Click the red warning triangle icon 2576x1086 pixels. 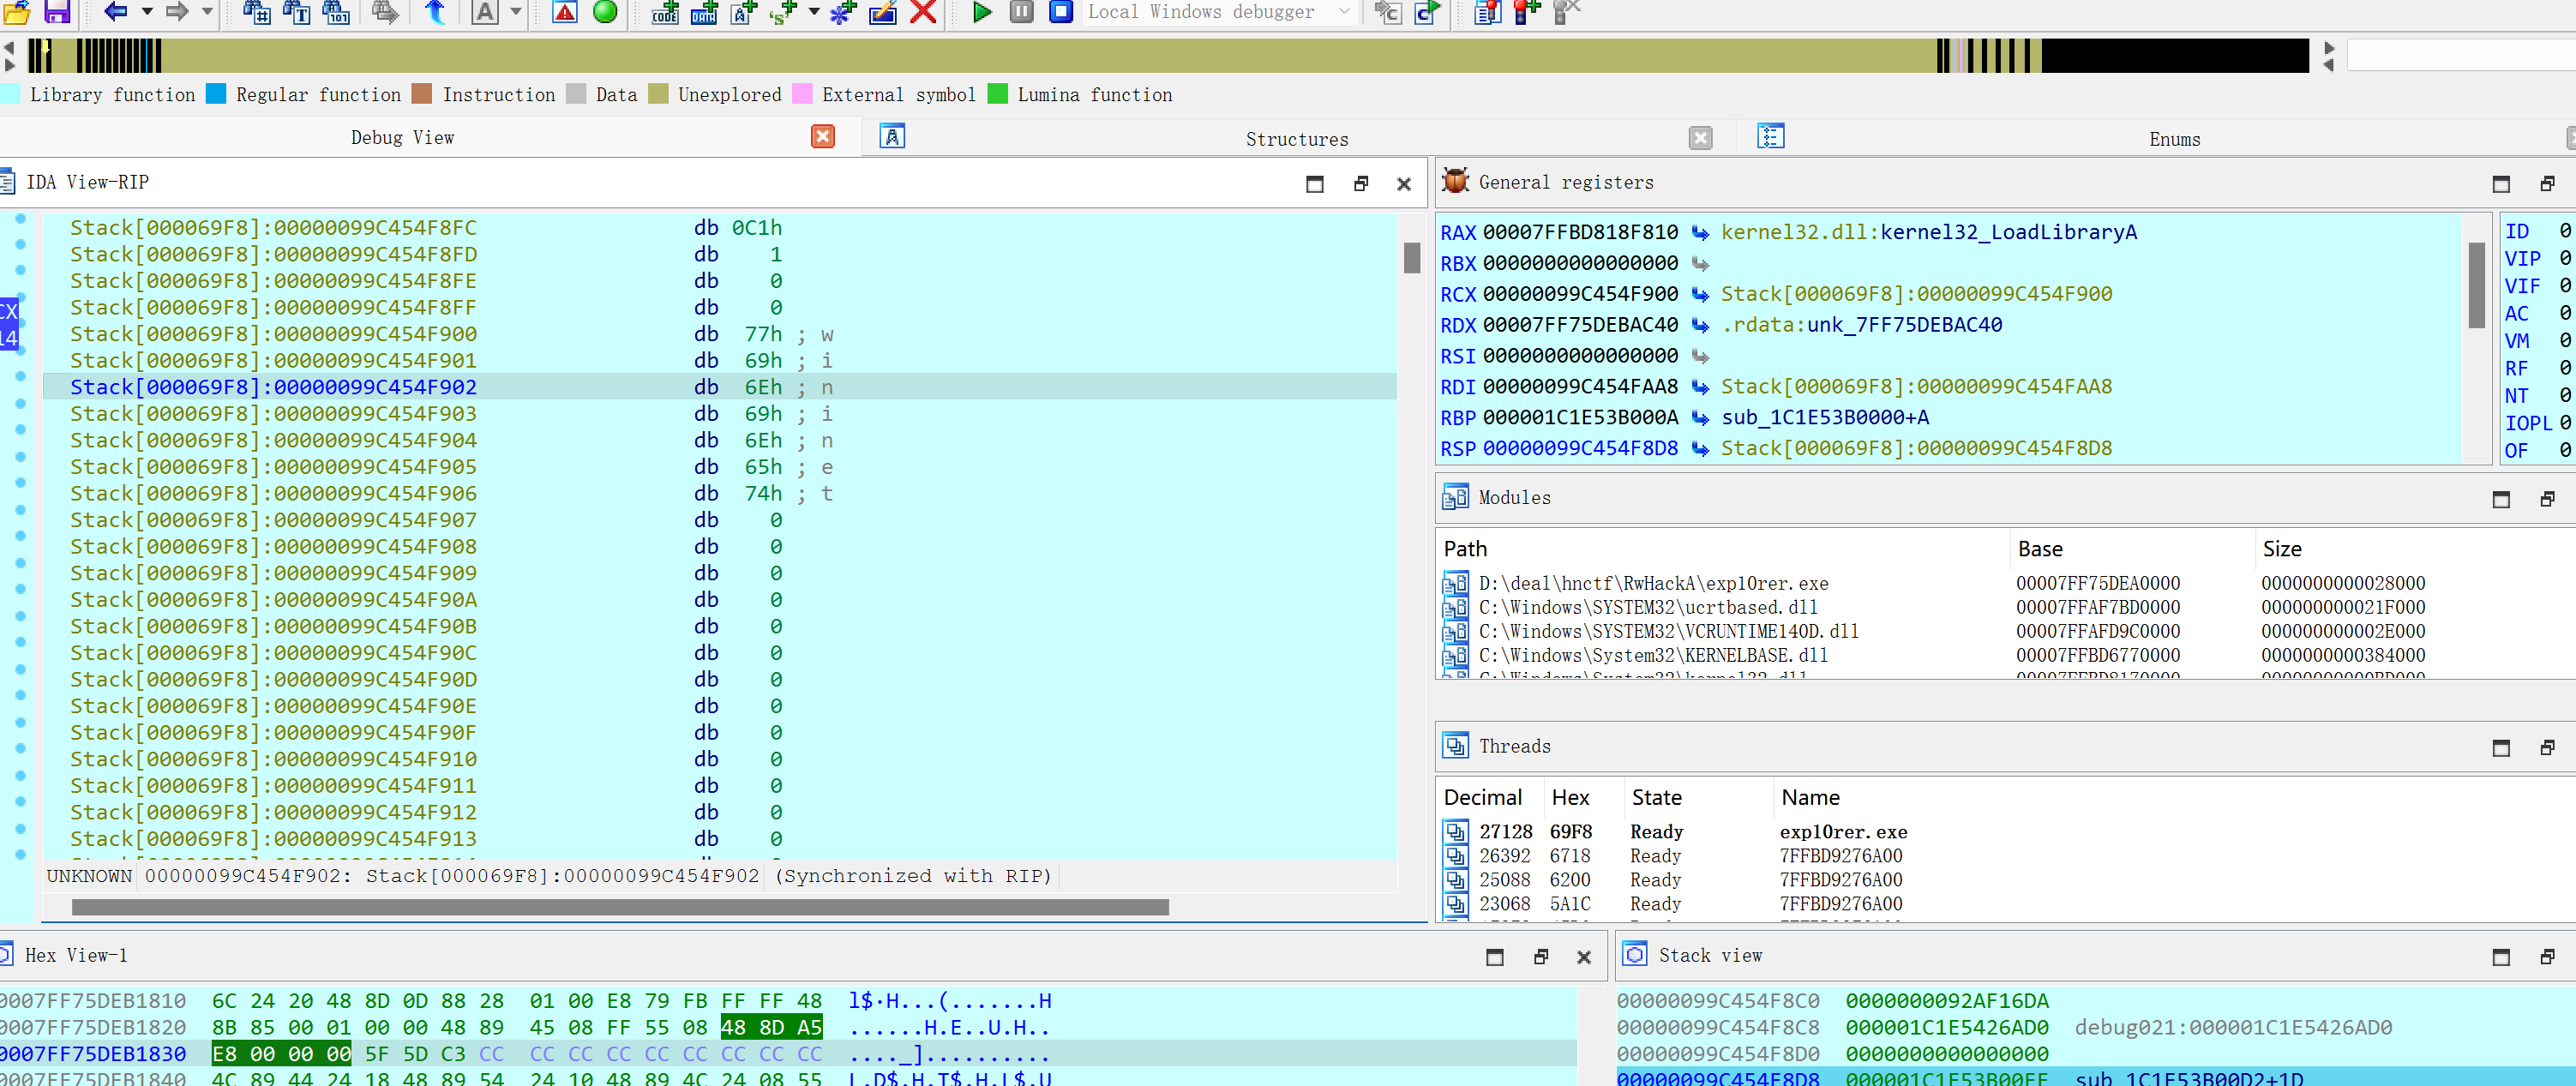pyautogui.click(x=565, y=11)
